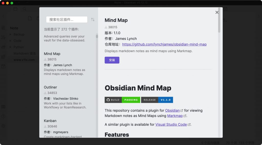Click the yellow macOS minimize button
The width and height of the screenshot is (262, 145).
pyautogui.click(x=7, y=3)
